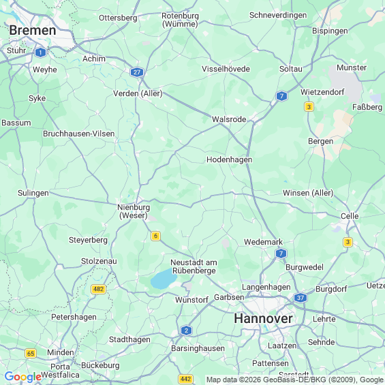Screen dimensions: 385x385
Task: Click the yellow 442 road shield
Action: (x=185, y=379)
